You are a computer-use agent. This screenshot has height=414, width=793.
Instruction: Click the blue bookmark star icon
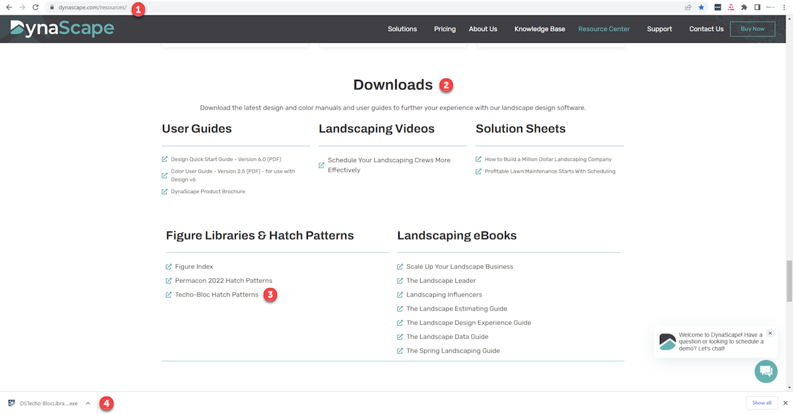701,7
